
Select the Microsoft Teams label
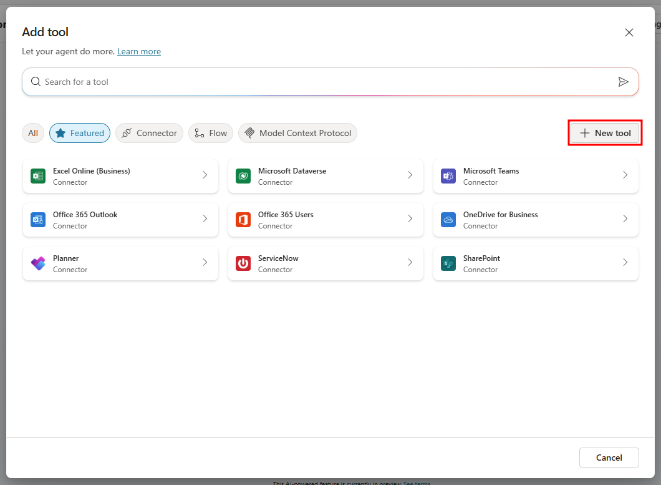[x=491, y=171]
